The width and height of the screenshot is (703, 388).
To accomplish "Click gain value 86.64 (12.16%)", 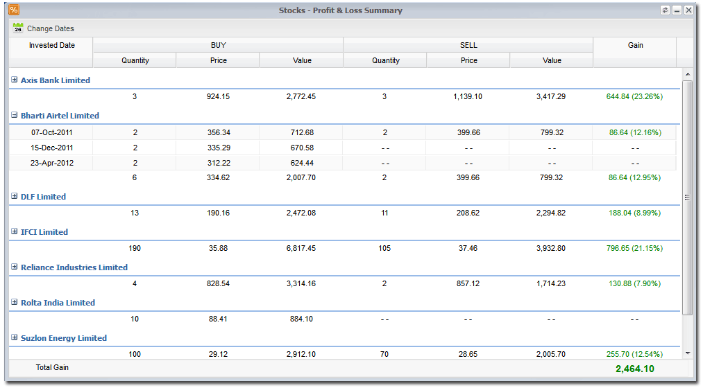I will click(x=635, y=132).
